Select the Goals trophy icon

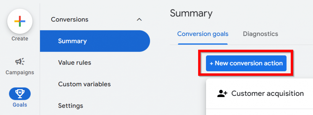pos(20,94)
